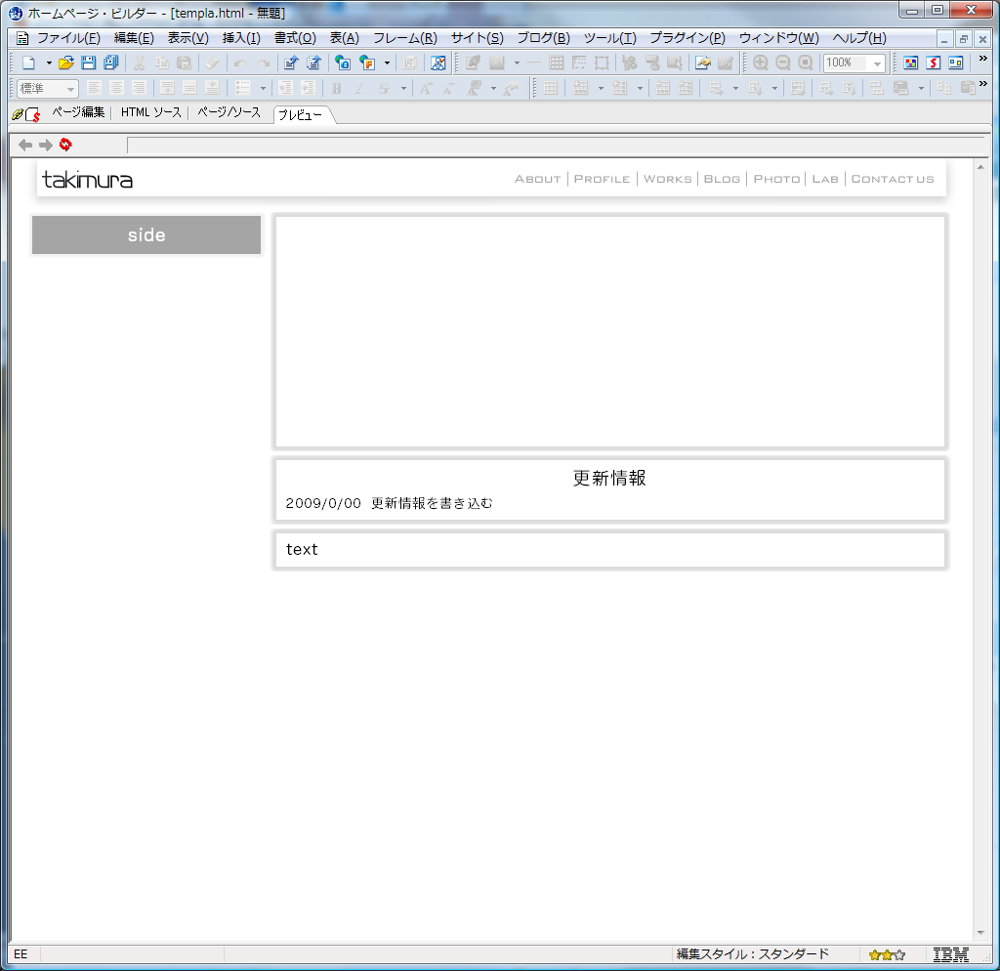Viewport: 1000px width, 971px height.
Task: Open the site view icon with checkmark
Action: (438, 63)
